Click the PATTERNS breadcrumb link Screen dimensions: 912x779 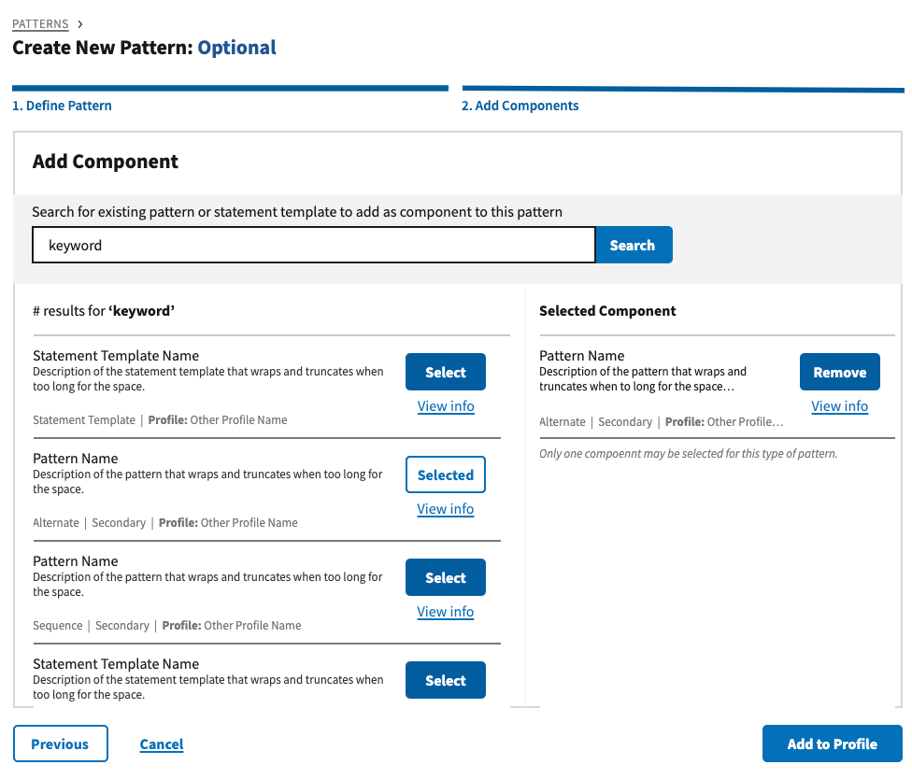tap(40, 24)
